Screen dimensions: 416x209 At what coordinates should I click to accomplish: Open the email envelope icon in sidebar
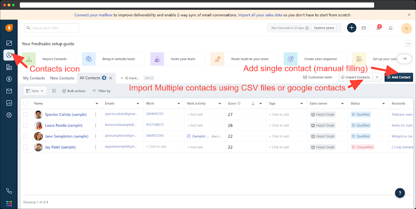click(x=9, y=91)
